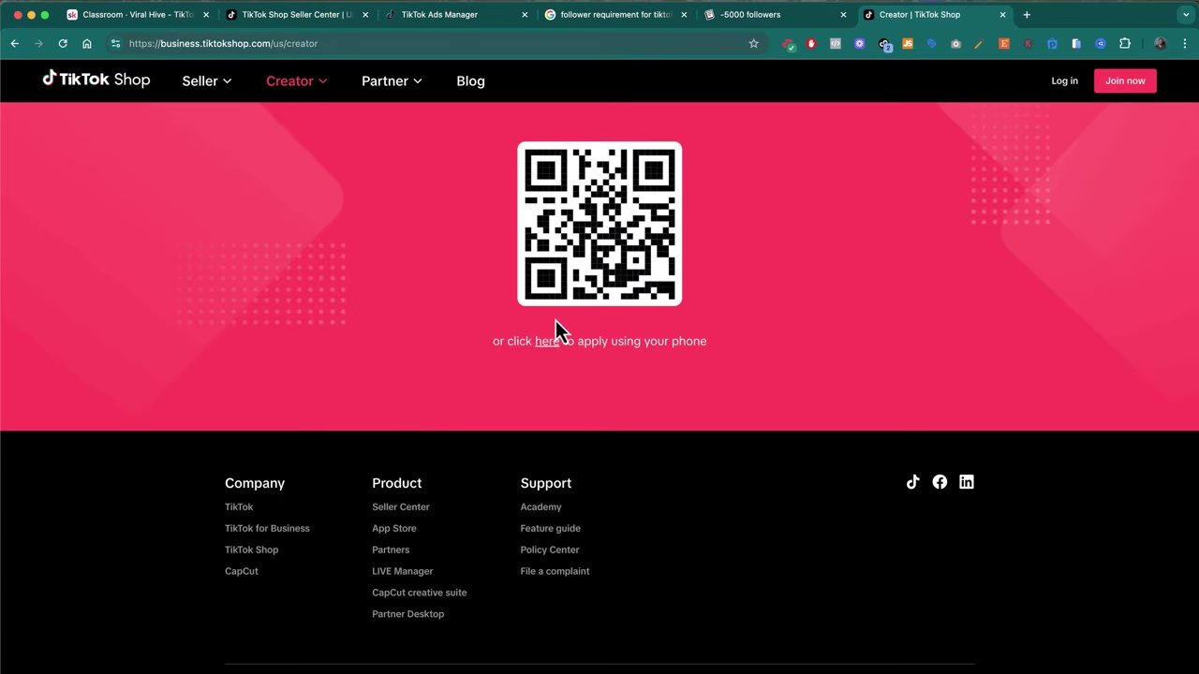Open Facebook social icon in footer
1199x674 pixels.
[940, 482]
